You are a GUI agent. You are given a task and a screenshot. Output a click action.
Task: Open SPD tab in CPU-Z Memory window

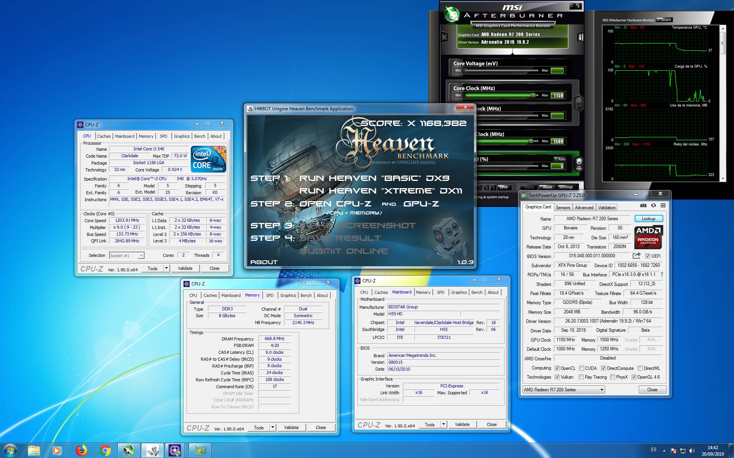click(x=270, y=295)
